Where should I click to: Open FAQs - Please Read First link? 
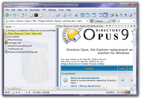(85, 86)
